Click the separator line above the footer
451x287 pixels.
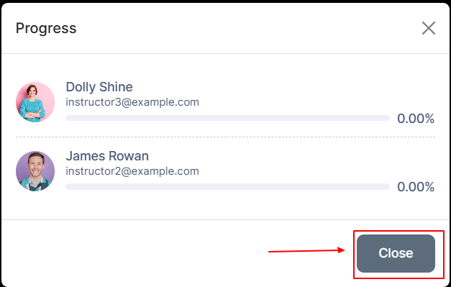tap(226, 219)
